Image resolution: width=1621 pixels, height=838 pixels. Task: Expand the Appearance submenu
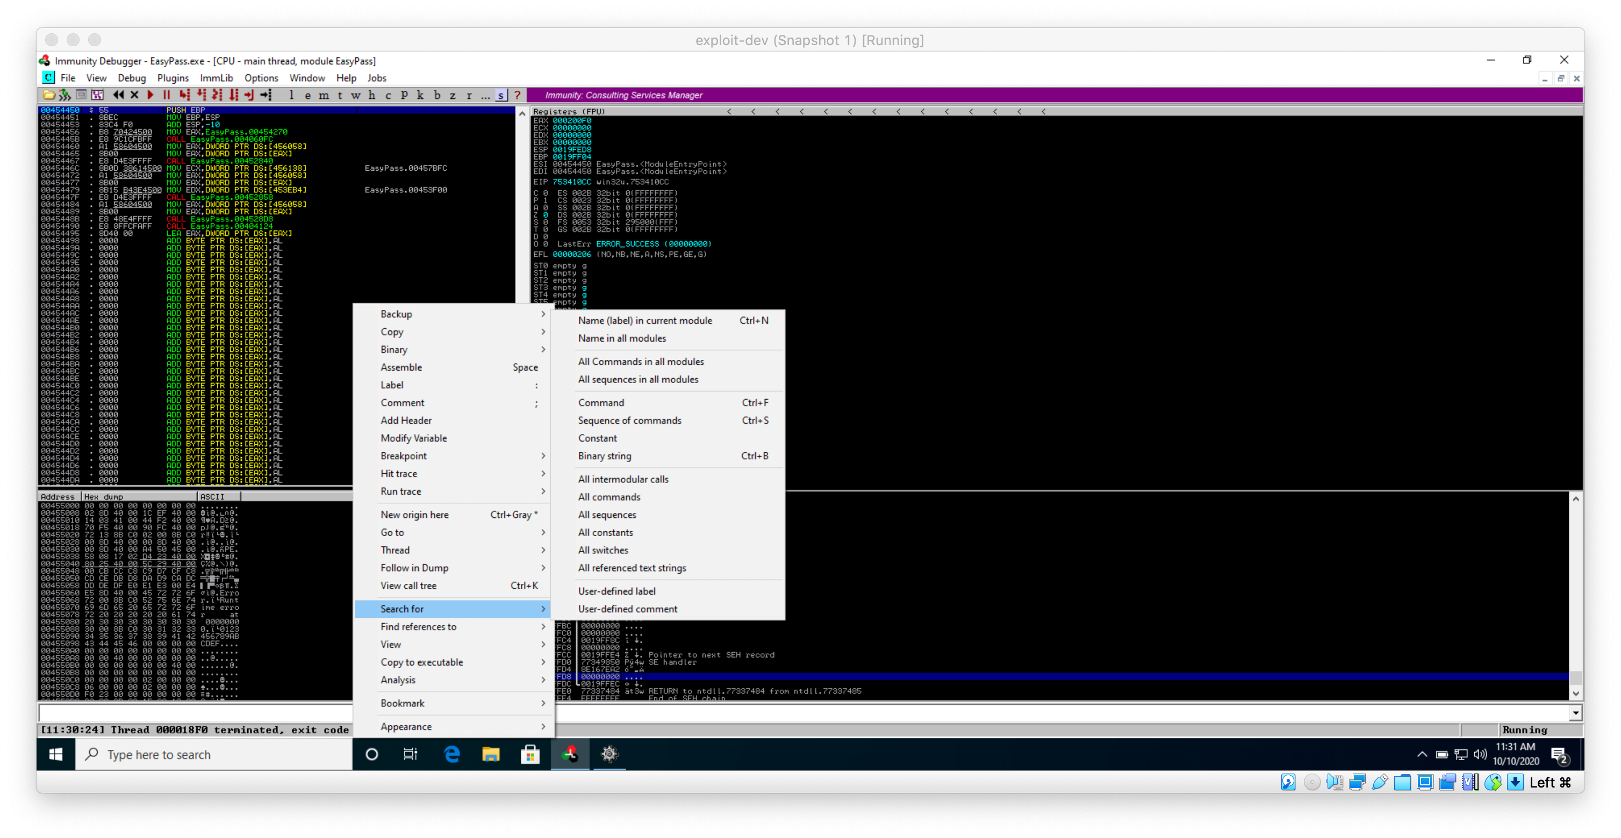tap(453, 726)
